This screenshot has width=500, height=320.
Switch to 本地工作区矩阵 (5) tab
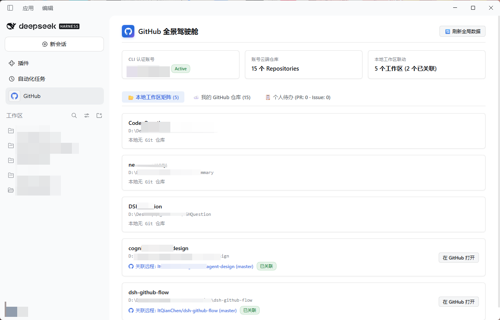point(153,97)
